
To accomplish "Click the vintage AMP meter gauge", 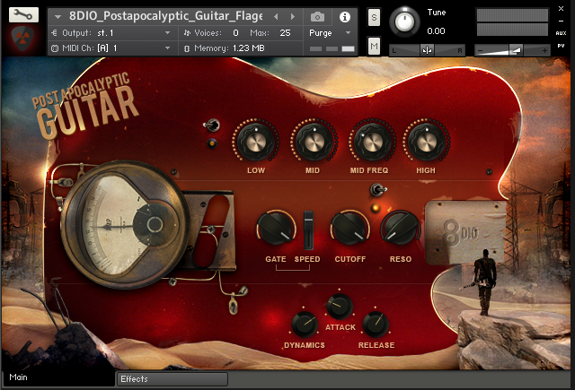I will click(x=127, y=225).
